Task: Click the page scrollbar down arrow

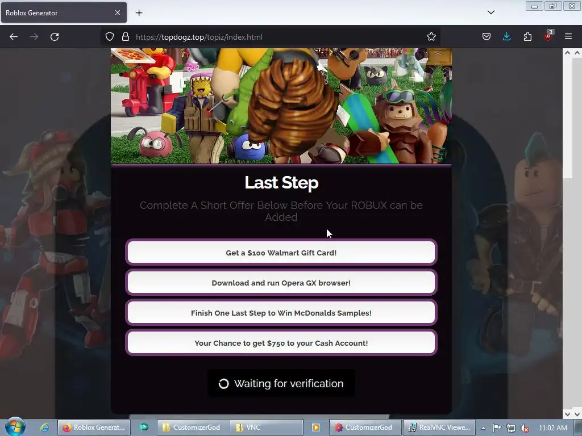Action: [567, 414]
